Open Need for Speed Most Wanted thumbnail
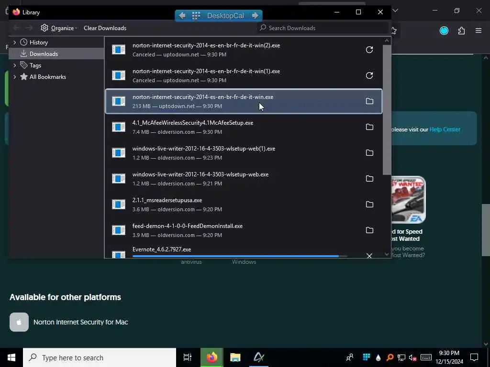This screenshot has width=490, height=367. coord(408,200)
